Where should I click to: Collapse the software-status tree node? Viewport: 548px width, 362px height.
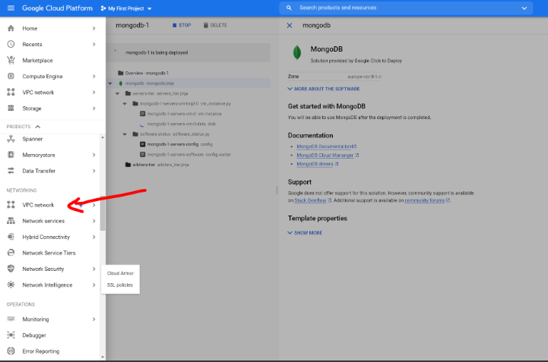pyautogui.click(x=125, y=134)
